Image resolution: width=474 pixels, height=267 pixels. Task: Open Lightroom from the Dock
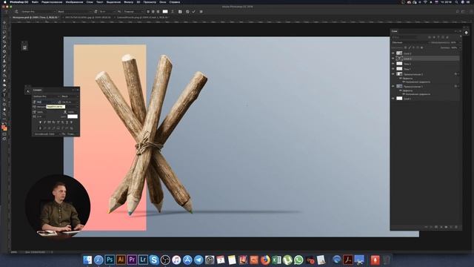(143, 260)
